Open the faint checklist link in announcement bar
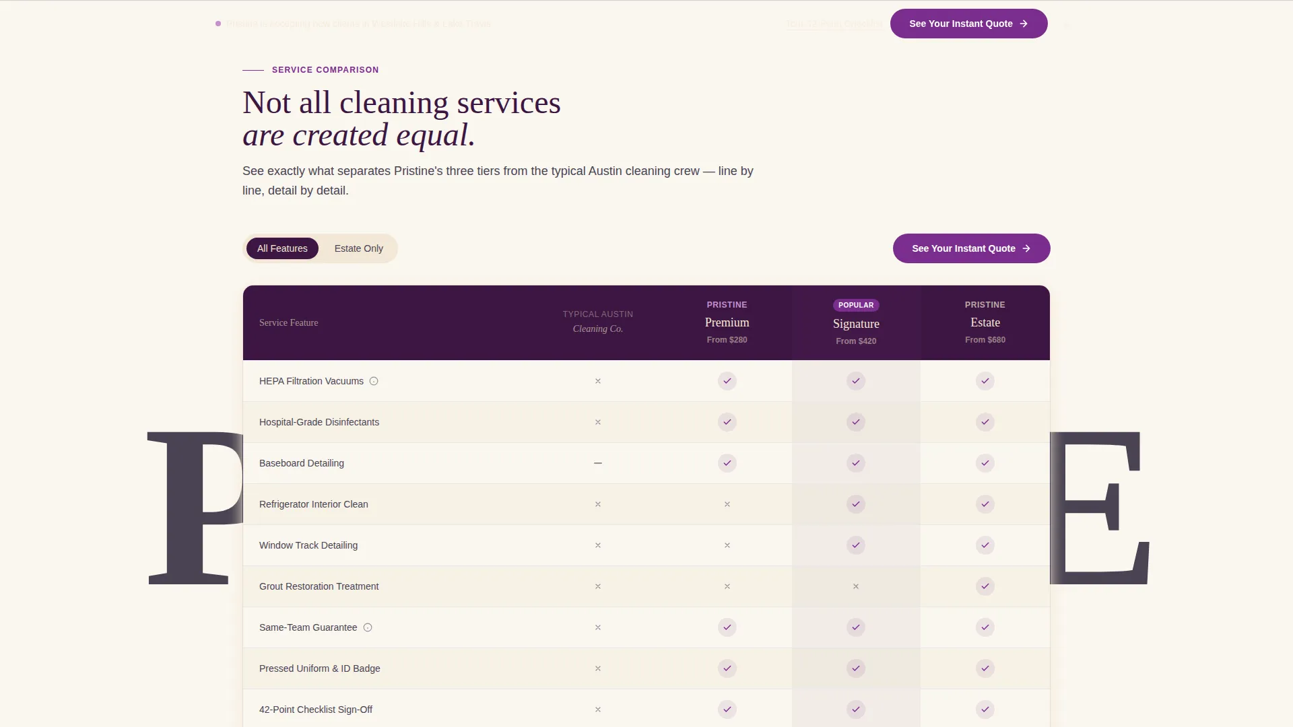1293x727 pixels. (834, 24)
